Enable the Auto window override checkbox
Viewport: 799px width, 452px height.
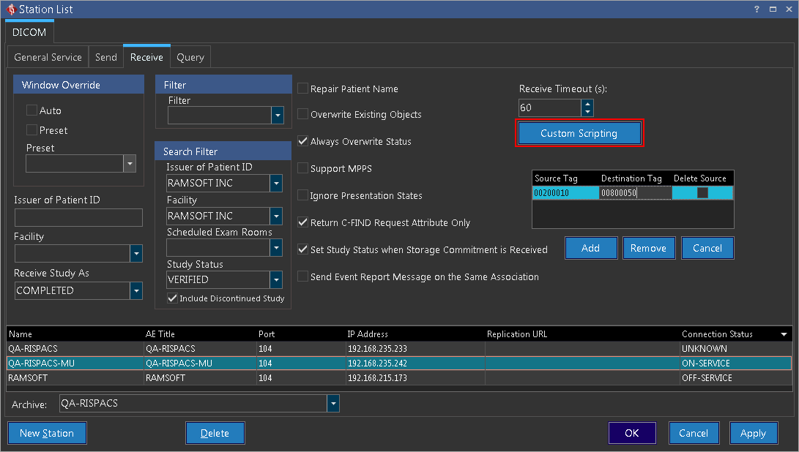point(31,110)
